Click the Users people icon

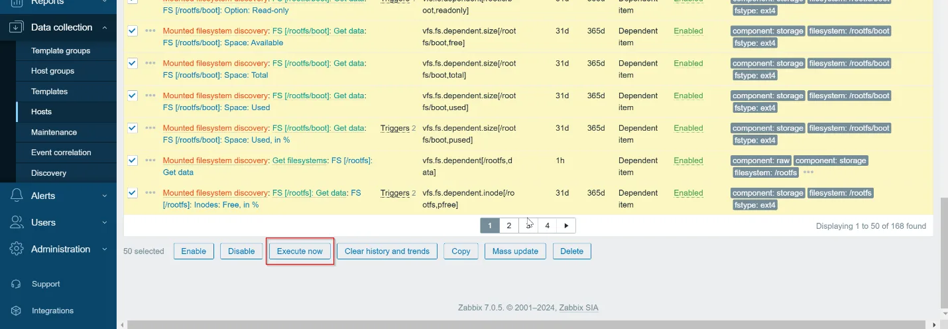pyautogui.click(x=17, y=222)
